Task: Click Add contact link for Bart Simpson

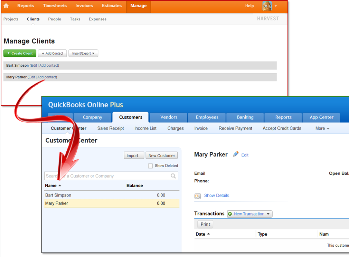Action: [x=49, y=65]
